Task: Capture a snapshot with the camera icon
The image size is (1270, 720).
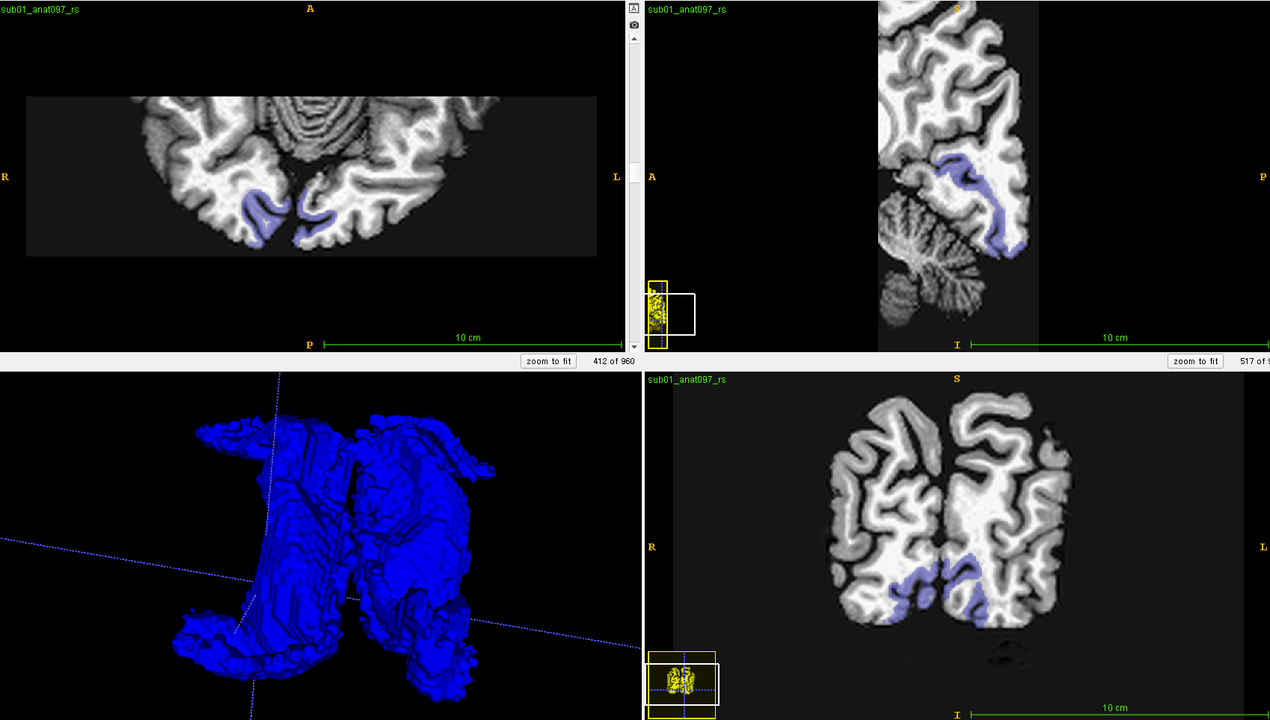Action: click(634, 24)
